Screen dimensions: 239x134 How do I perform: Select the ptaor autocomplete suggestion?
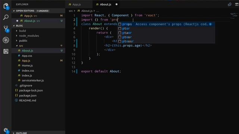[x=166, y=33]
